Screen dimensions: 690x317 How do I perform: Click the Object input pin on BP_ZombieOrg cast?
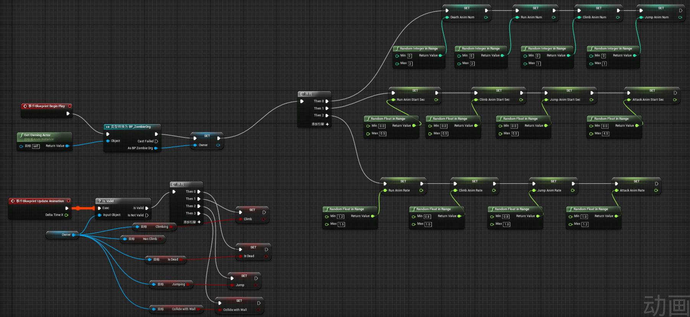108,141
